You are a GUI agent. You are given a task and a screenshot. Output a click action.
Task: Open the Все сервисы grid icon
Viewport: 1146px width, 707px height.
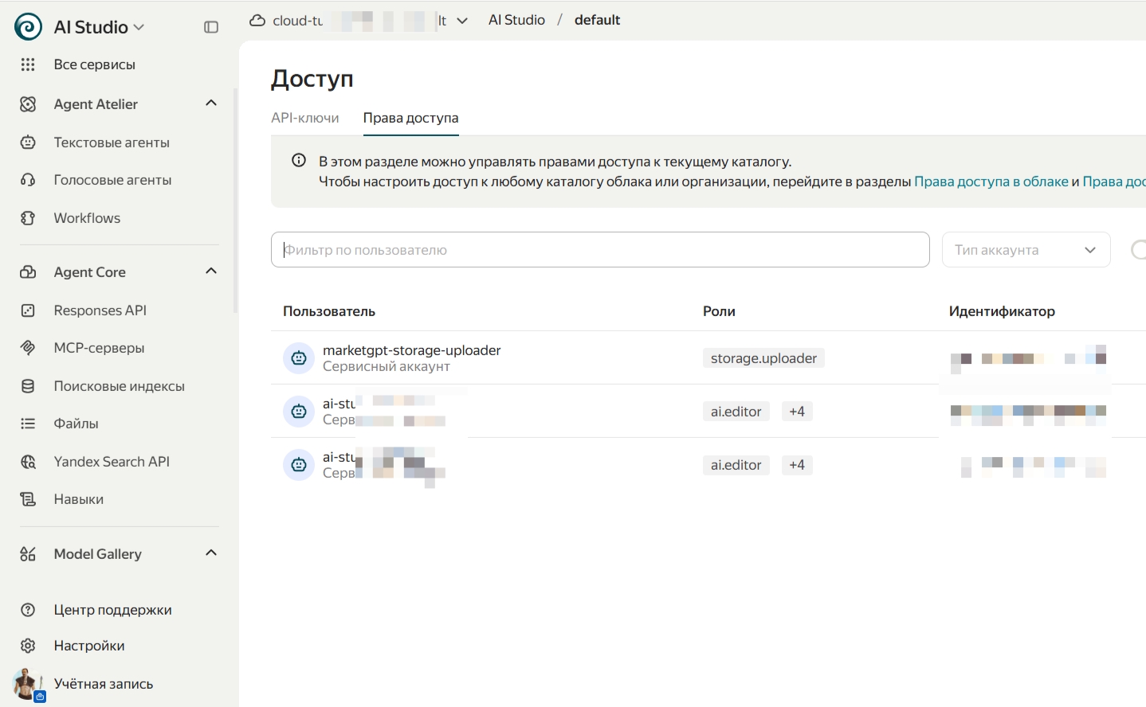click(28, 64)
